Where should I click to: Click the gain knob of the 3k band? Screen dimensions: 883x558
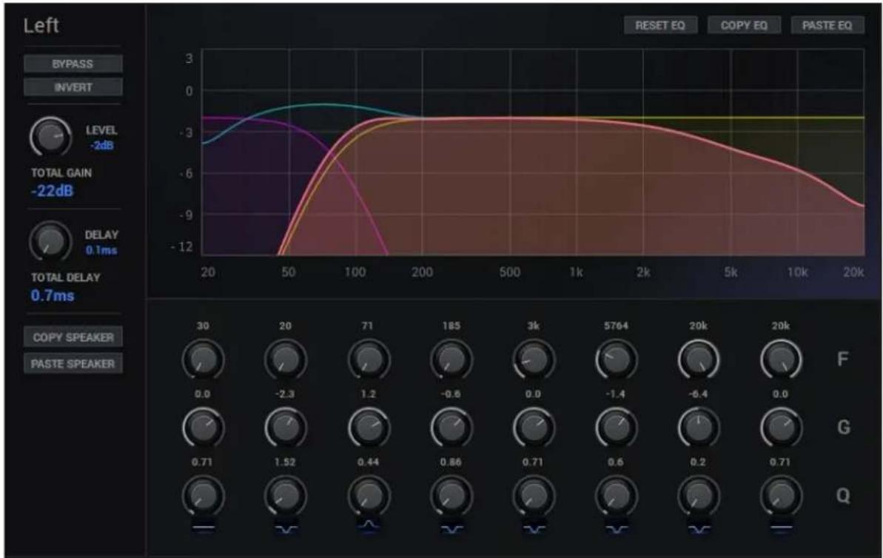[x=534, y=428]
